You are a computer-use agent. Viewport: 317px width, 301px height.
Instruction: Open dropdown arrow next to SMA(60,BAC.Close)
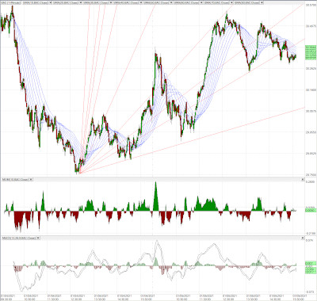[x=201, y=2]
